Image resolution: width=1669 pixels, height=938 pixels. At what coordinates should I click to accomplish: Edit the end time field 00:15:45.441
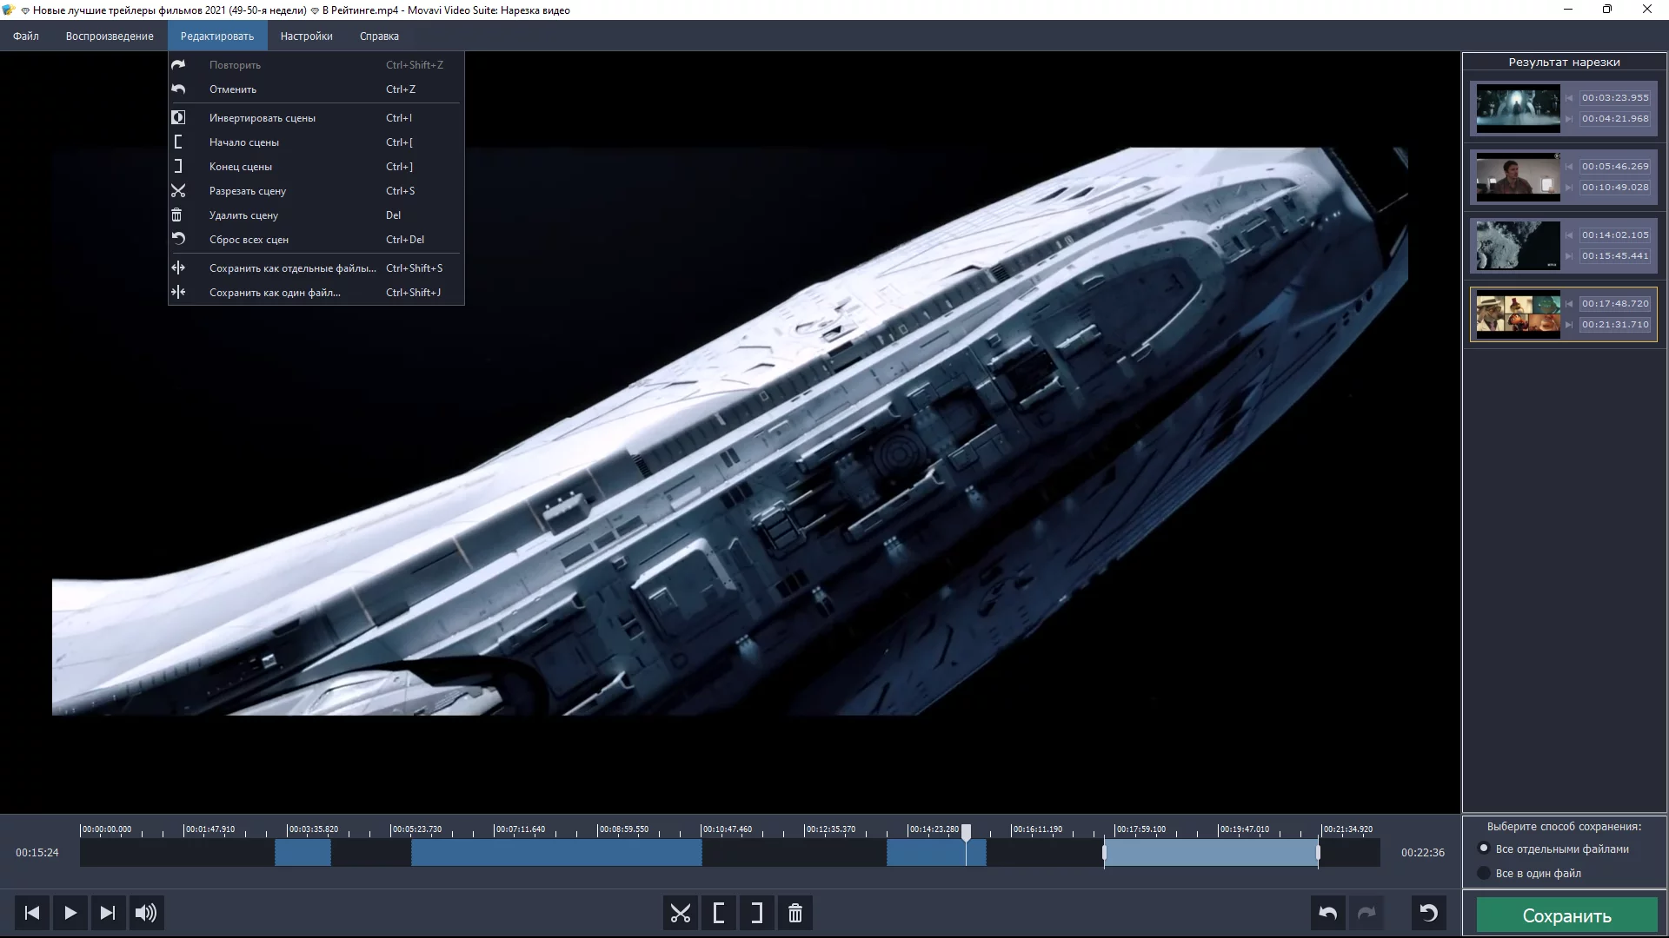pos(1615,256)
